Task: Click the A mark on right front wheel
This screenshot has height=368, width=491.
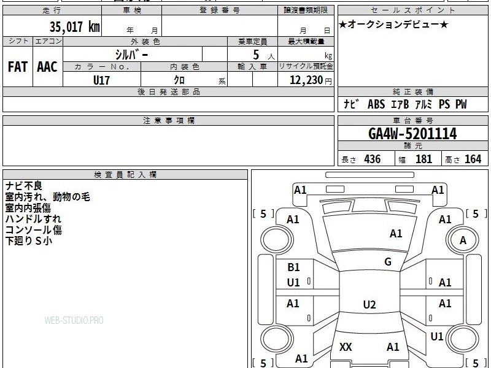Action: click(463, 240)
